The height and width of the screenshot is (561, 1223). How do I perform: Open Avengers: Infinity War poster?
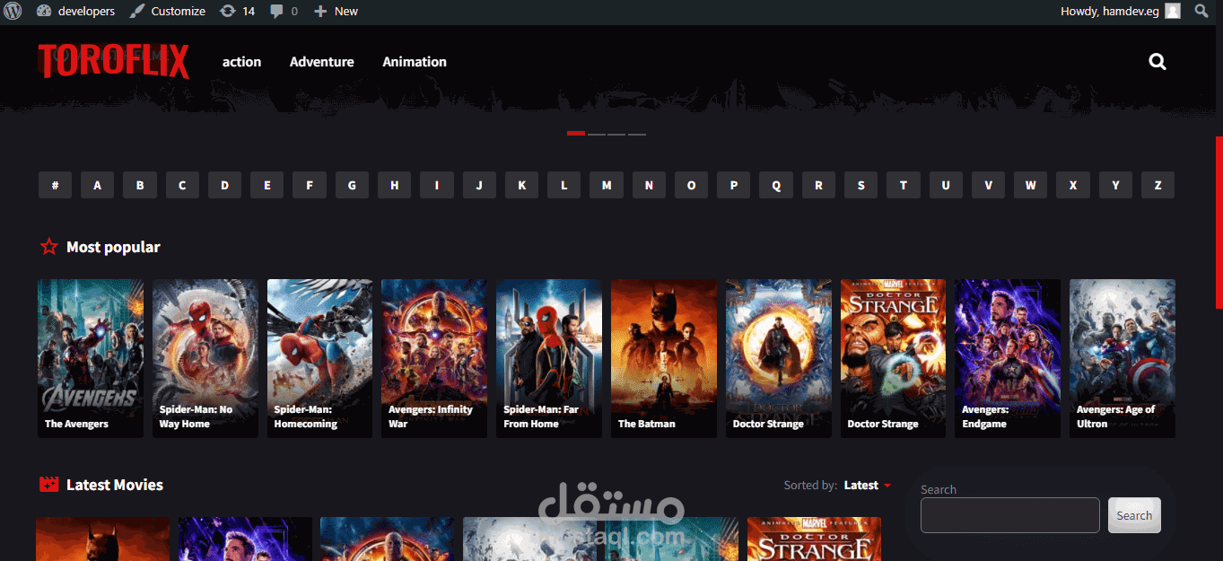click(434, 358)
